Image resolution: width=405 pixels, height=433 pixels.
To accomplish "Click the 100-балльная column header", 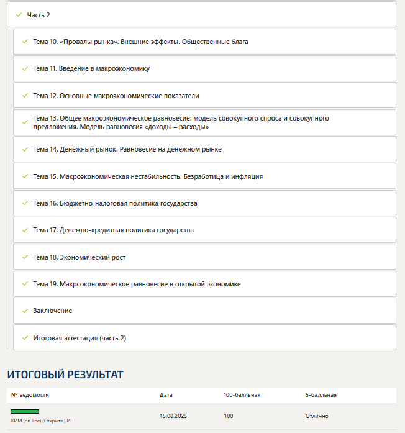I will pyautogui.click(x=242, y=394).
